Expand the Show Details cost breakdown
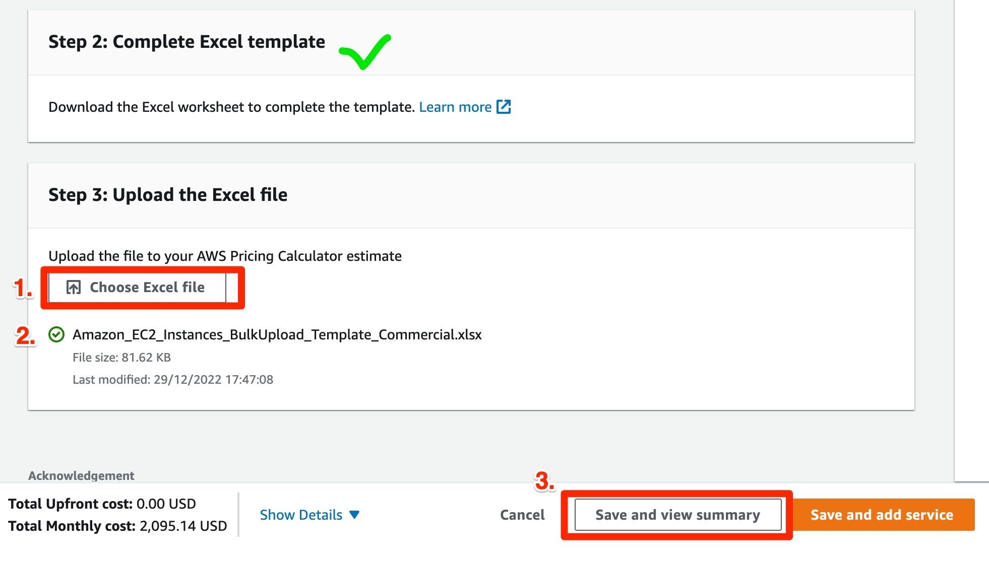 pyautogui.click(x=310, y=514)
